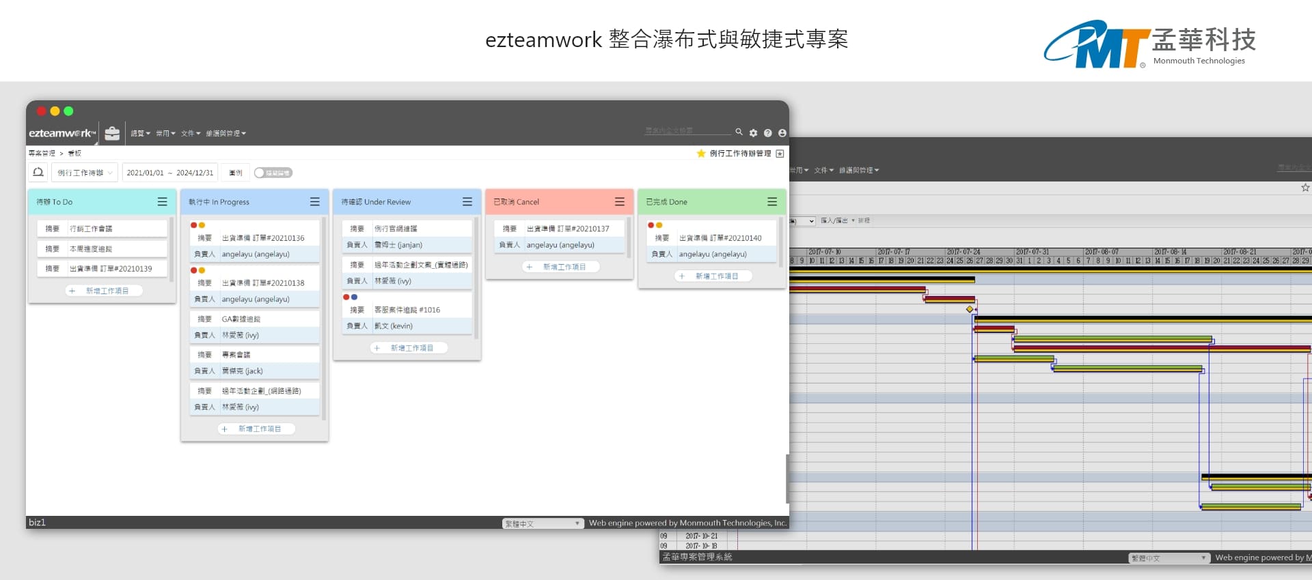The image size is (1312, 580).
Task: Open settings via the gear icon
Action: 753,133
